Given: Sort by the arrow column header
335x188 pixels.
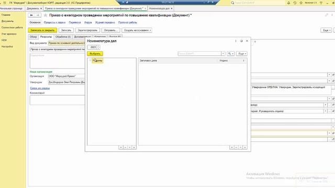Looking at the screenshot, I should [243, 61].
